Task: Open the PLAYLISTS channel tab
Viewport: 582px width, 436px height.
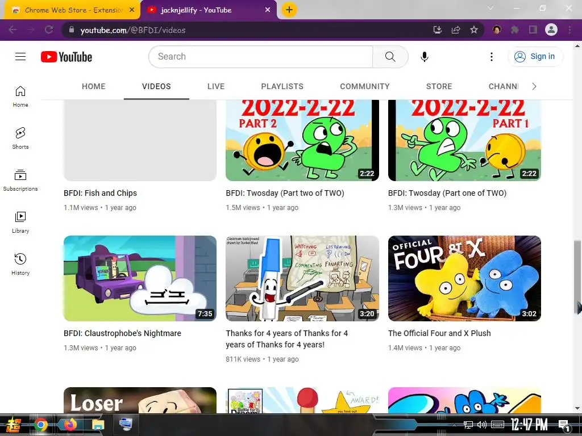Action: [282, 86]
